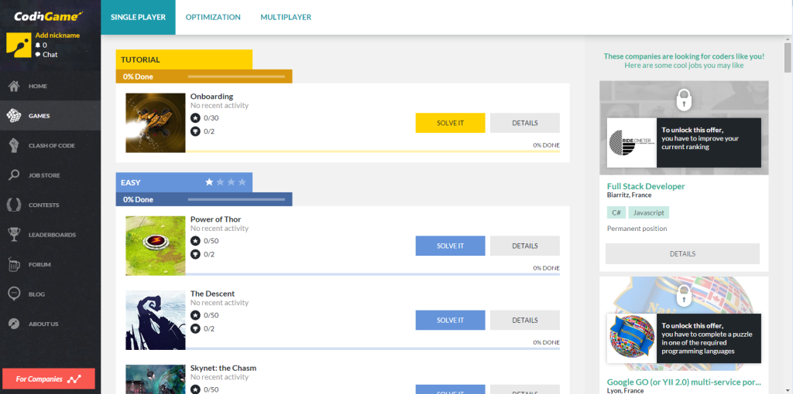Click the Full Stack Developer job title
This screenshot has height=394, width=793.
pos(646,186)
